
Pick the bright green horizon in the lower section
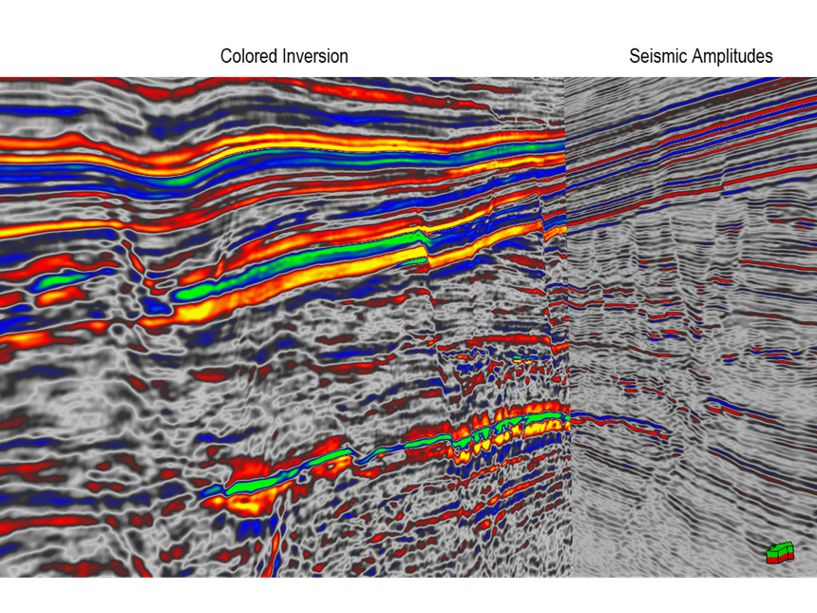pyautogui.click(x=285, y=472)
